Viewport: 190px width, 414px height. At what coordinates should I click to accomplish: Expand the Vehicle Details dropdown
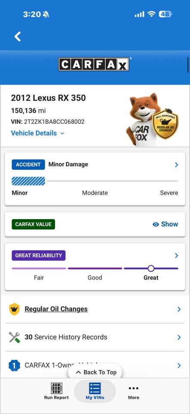pos(37,133)
